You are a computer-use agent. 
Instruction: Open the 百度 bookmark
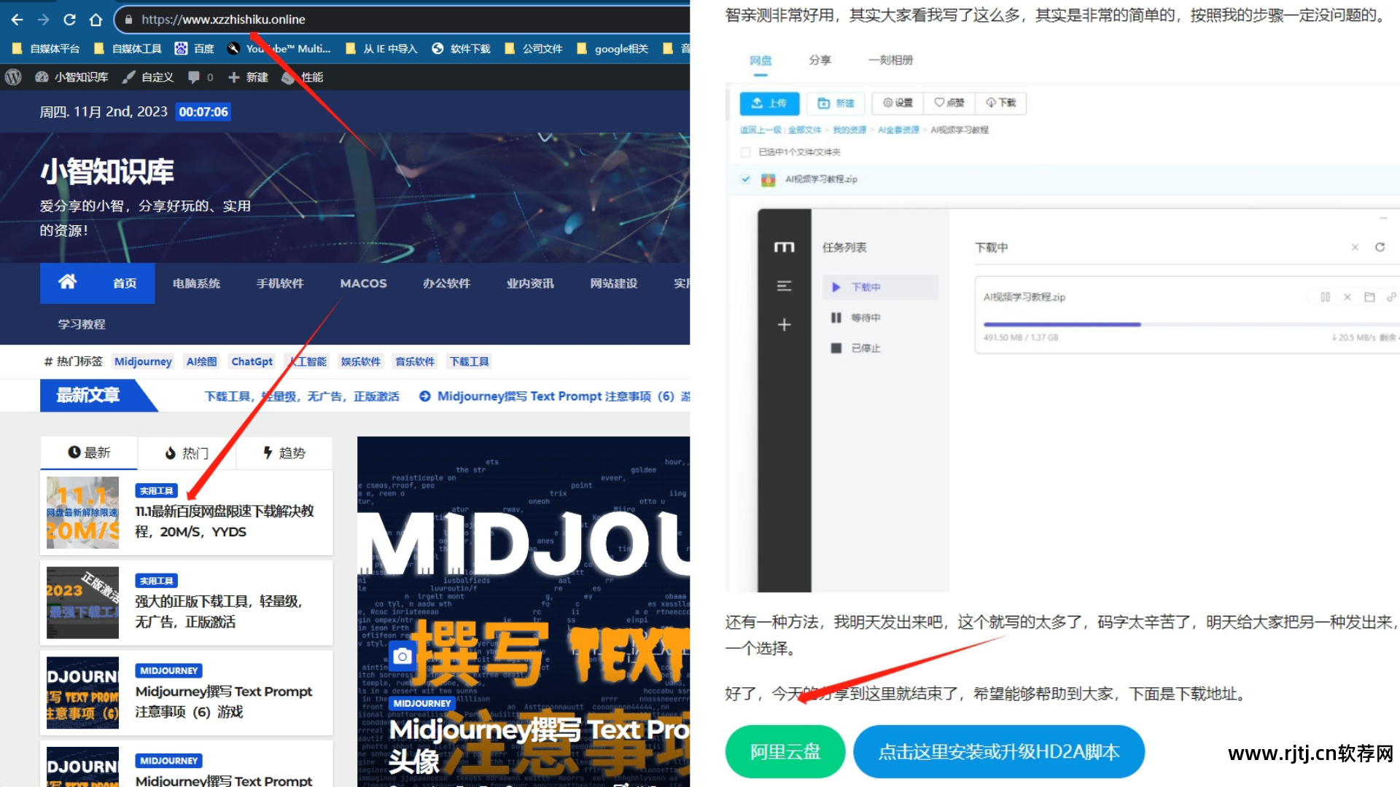click(x=195, y=49)
